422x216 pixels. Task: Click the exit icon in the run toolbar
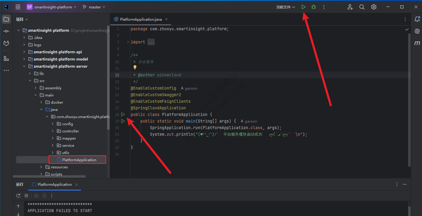coord(44,196)
